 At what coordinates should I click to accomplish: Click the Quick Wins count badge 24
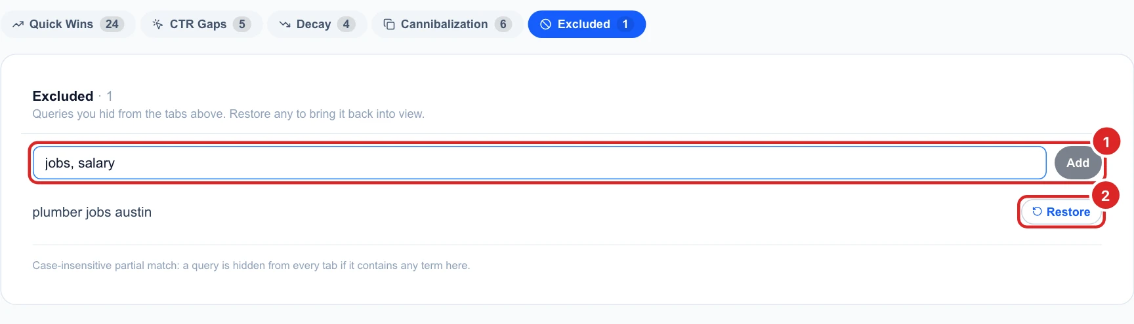[112, 24]
